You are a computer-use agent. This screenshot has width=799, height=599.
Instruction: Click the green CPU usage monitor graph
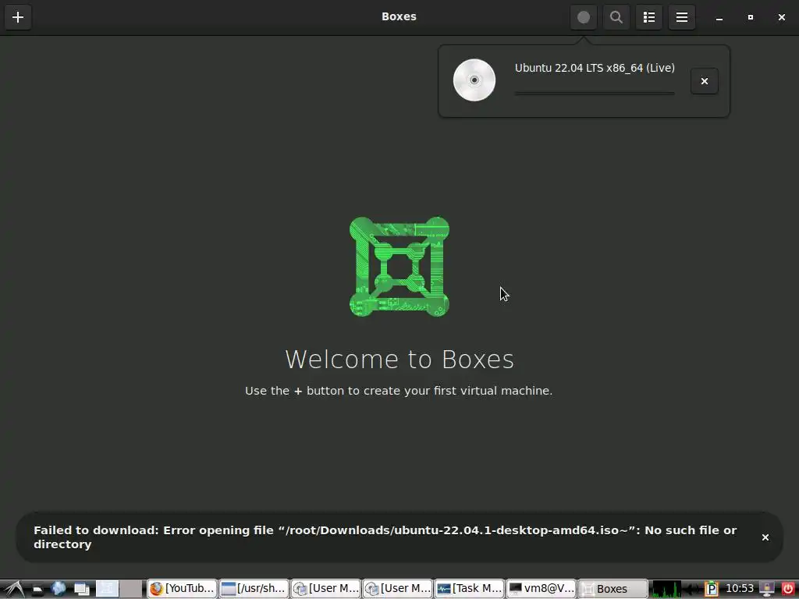pyautogui.click(x=666, y=589)
